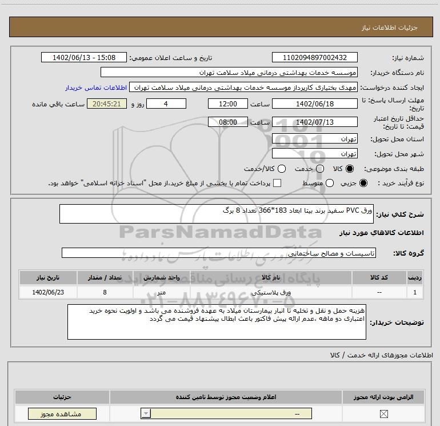Click the remaining days field showing 4

tap(166, 103)
